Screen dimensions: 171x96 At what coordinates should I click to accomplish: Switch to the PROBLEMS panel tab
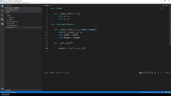point(46,73)
